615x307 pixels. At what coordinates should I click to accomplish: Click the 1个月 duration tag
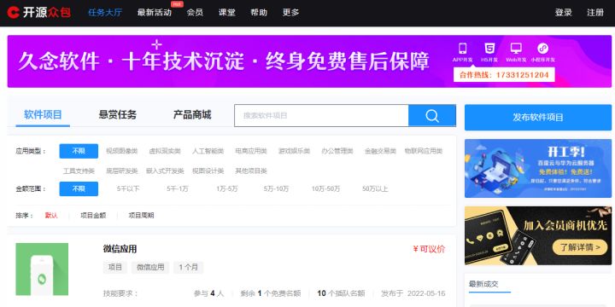click(188, 268)
